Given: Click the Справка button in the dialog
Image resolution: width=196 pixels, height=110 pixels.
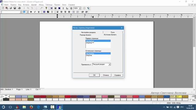Looking at the screenshot, I should [x=118, y=75].
